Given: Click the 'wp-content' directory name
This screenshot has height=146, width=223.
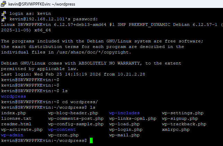Looking at the screenshot, I should coord(62,129).
